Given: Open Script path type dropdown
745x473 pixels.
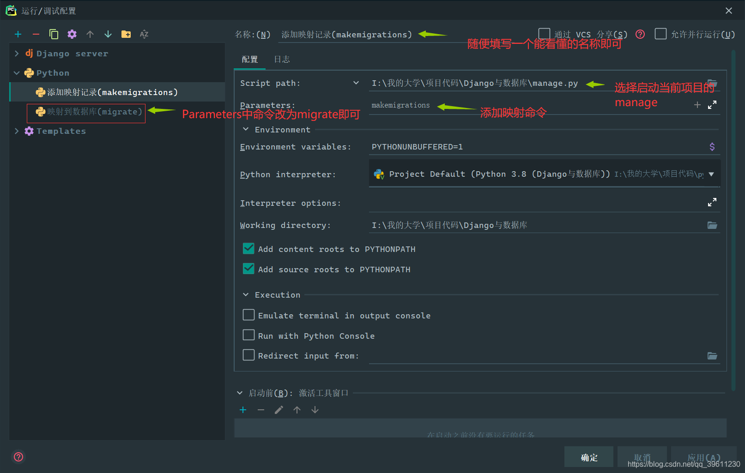Looking at the screenshot, I should coord(356,83).
